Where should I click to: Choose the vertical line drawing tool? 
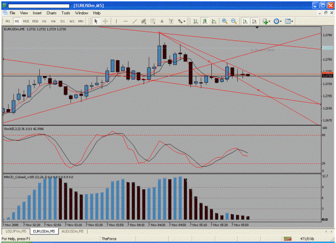[116, 21]
